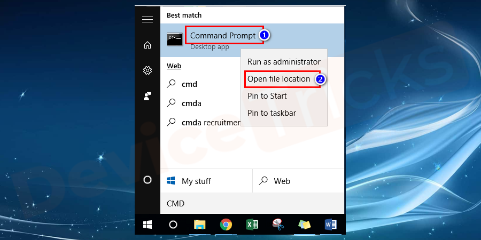Open Google Chrome from the taskbar
This screenshot has height=240, width=481.
pos(226,225)
